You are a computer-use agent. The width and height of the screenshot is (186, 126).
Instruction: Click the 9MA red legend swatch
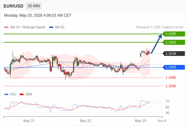pyautogui.click(x=21, y=94)
